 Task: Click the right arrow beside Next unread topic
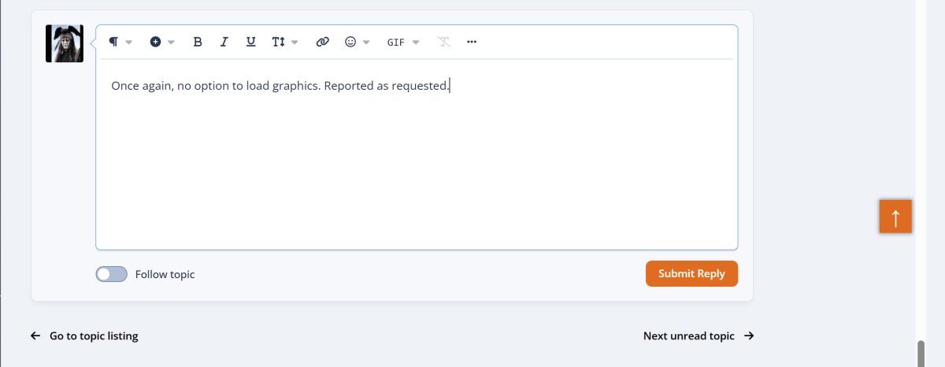coord(749,336)
